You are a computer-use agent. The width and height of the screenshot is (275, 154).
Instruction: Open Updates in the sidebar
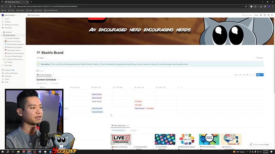pos(7,22)
